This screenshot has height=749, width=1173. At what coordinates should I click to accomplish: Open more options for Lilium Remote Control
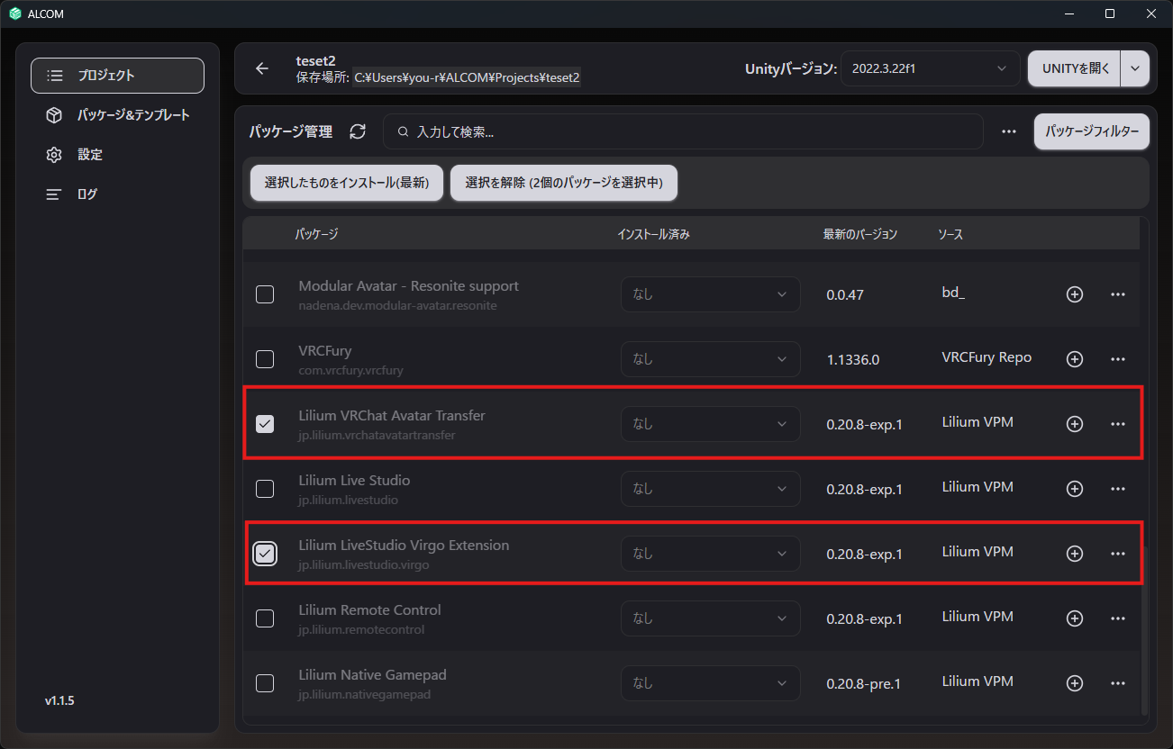(1118, 618)
